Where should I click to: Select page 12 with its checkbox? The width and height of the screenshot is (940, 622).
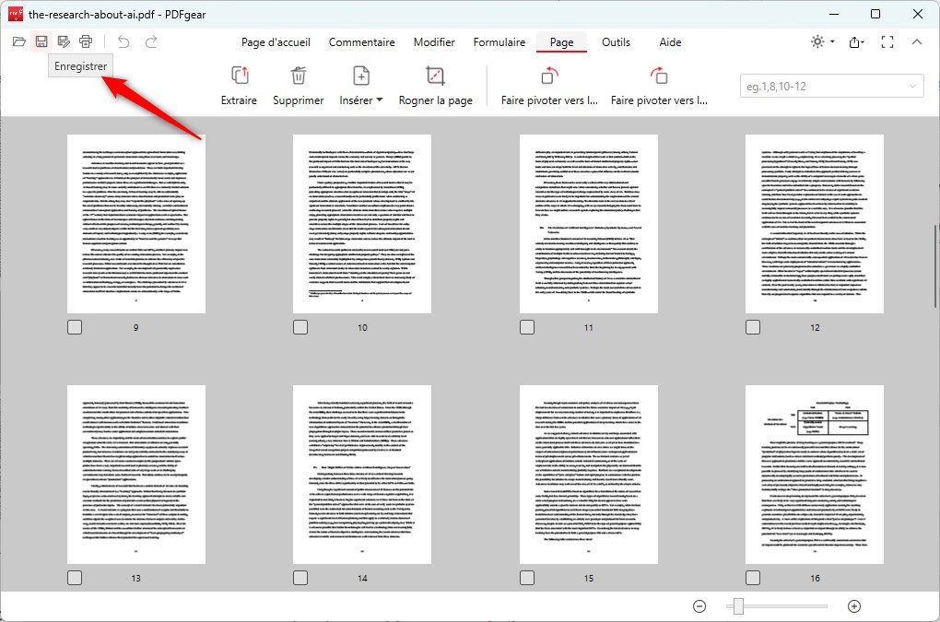coord(753,326)
